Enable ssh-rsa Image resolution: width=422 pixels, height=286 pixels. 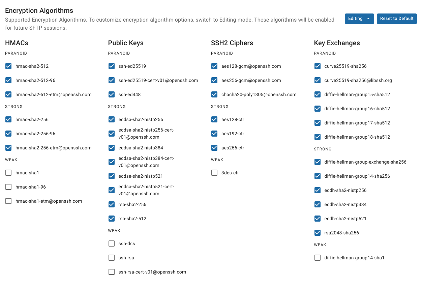112,258
